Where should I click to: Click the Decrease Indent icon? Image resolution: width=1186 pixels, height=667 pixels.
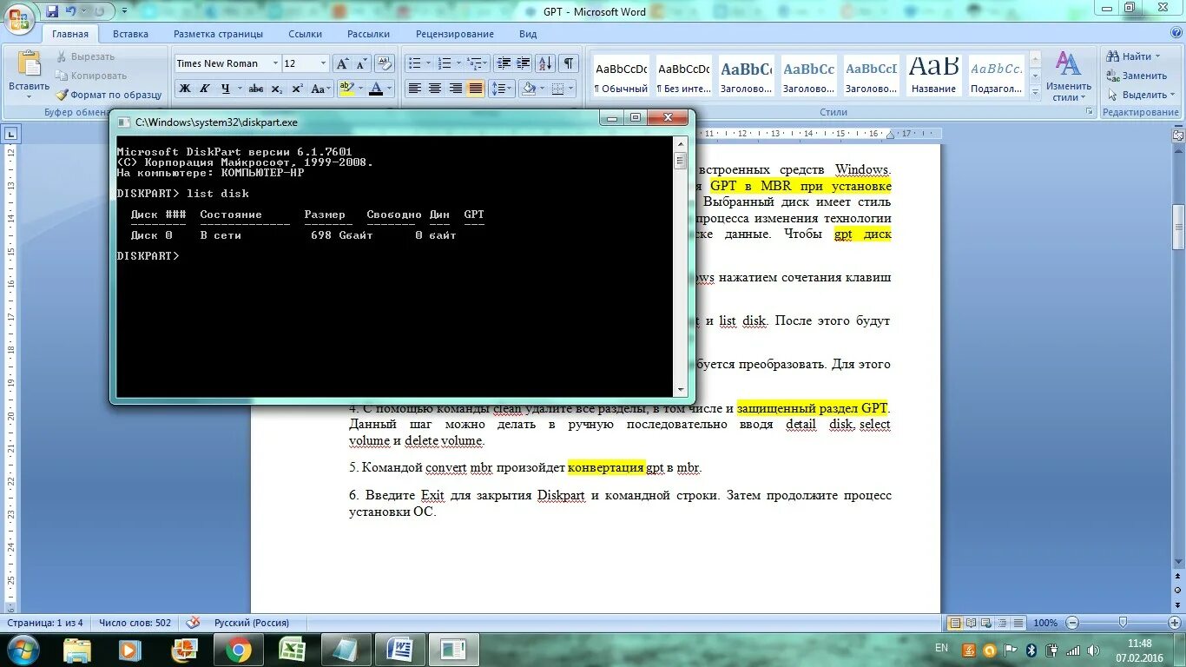pyautogui.click(x=504, y=63)
